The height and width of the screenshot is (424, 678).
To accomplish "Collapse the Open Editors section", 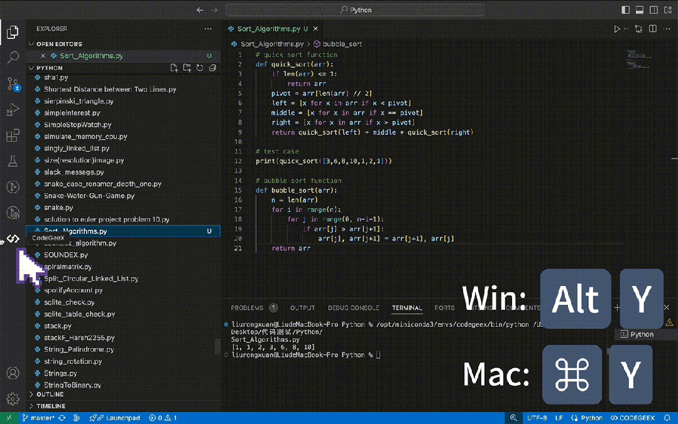I will coord(59,44).
